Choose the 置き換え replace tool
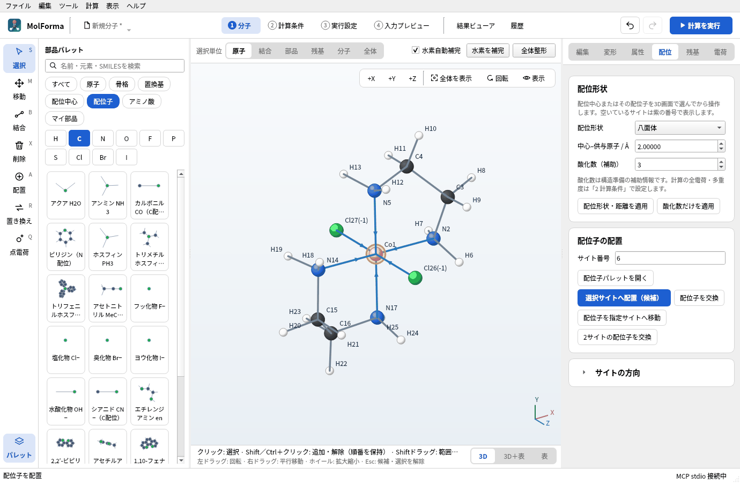740x483 pixels. tap(19, 214)
